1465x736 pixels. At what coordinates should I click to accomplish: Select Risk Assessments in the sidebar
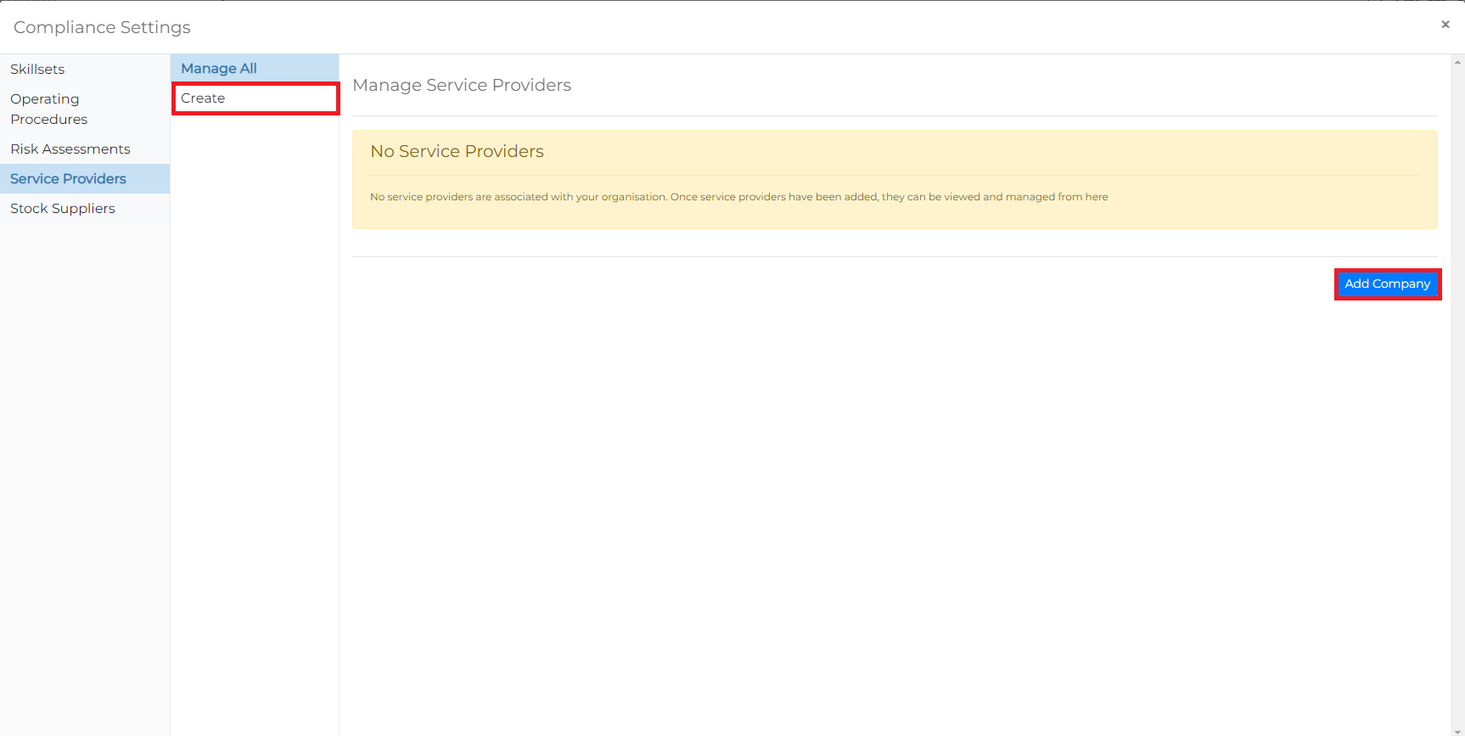tap(70, 149)
